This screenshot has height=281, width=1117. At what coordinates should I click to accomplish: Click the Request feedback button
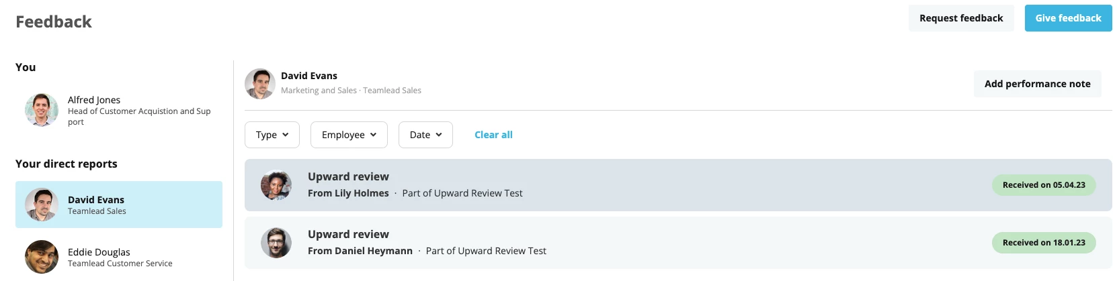coord(961,18)
